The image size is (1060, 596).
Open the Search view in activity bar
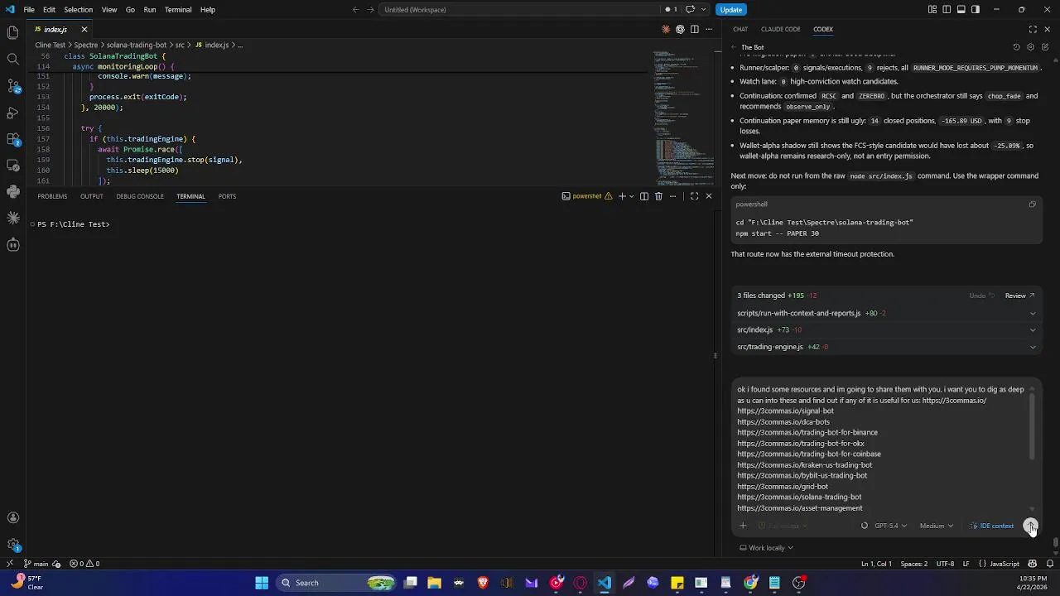pos(12,59)
